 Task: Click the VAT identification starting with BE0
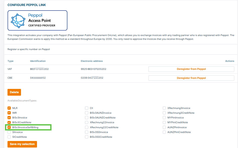point(39,69)
